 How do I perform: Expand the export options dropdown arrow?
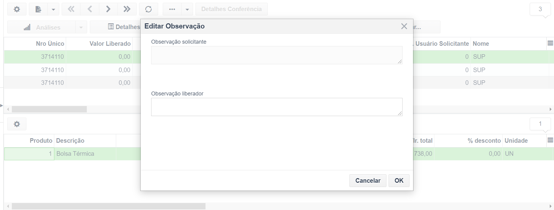coord(53,9)
